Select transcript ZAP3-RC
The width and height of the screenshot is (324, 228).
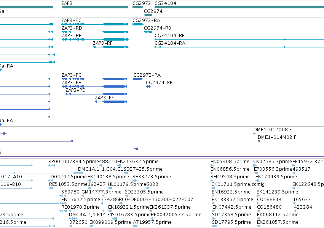(x=71, y=20)
